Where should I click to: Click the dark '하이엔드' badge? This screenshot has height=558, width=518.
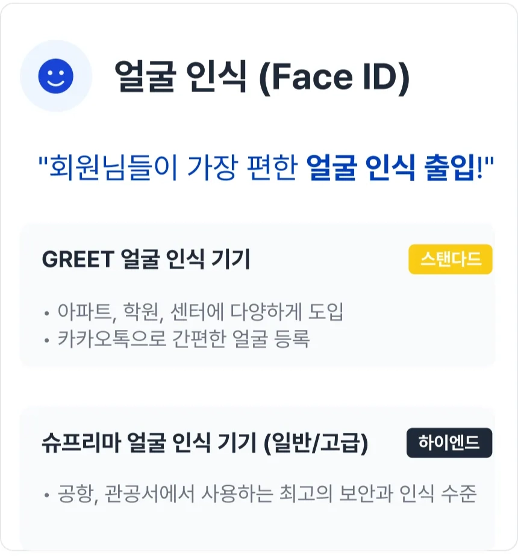pyautogui.click(x=449, y=444)
